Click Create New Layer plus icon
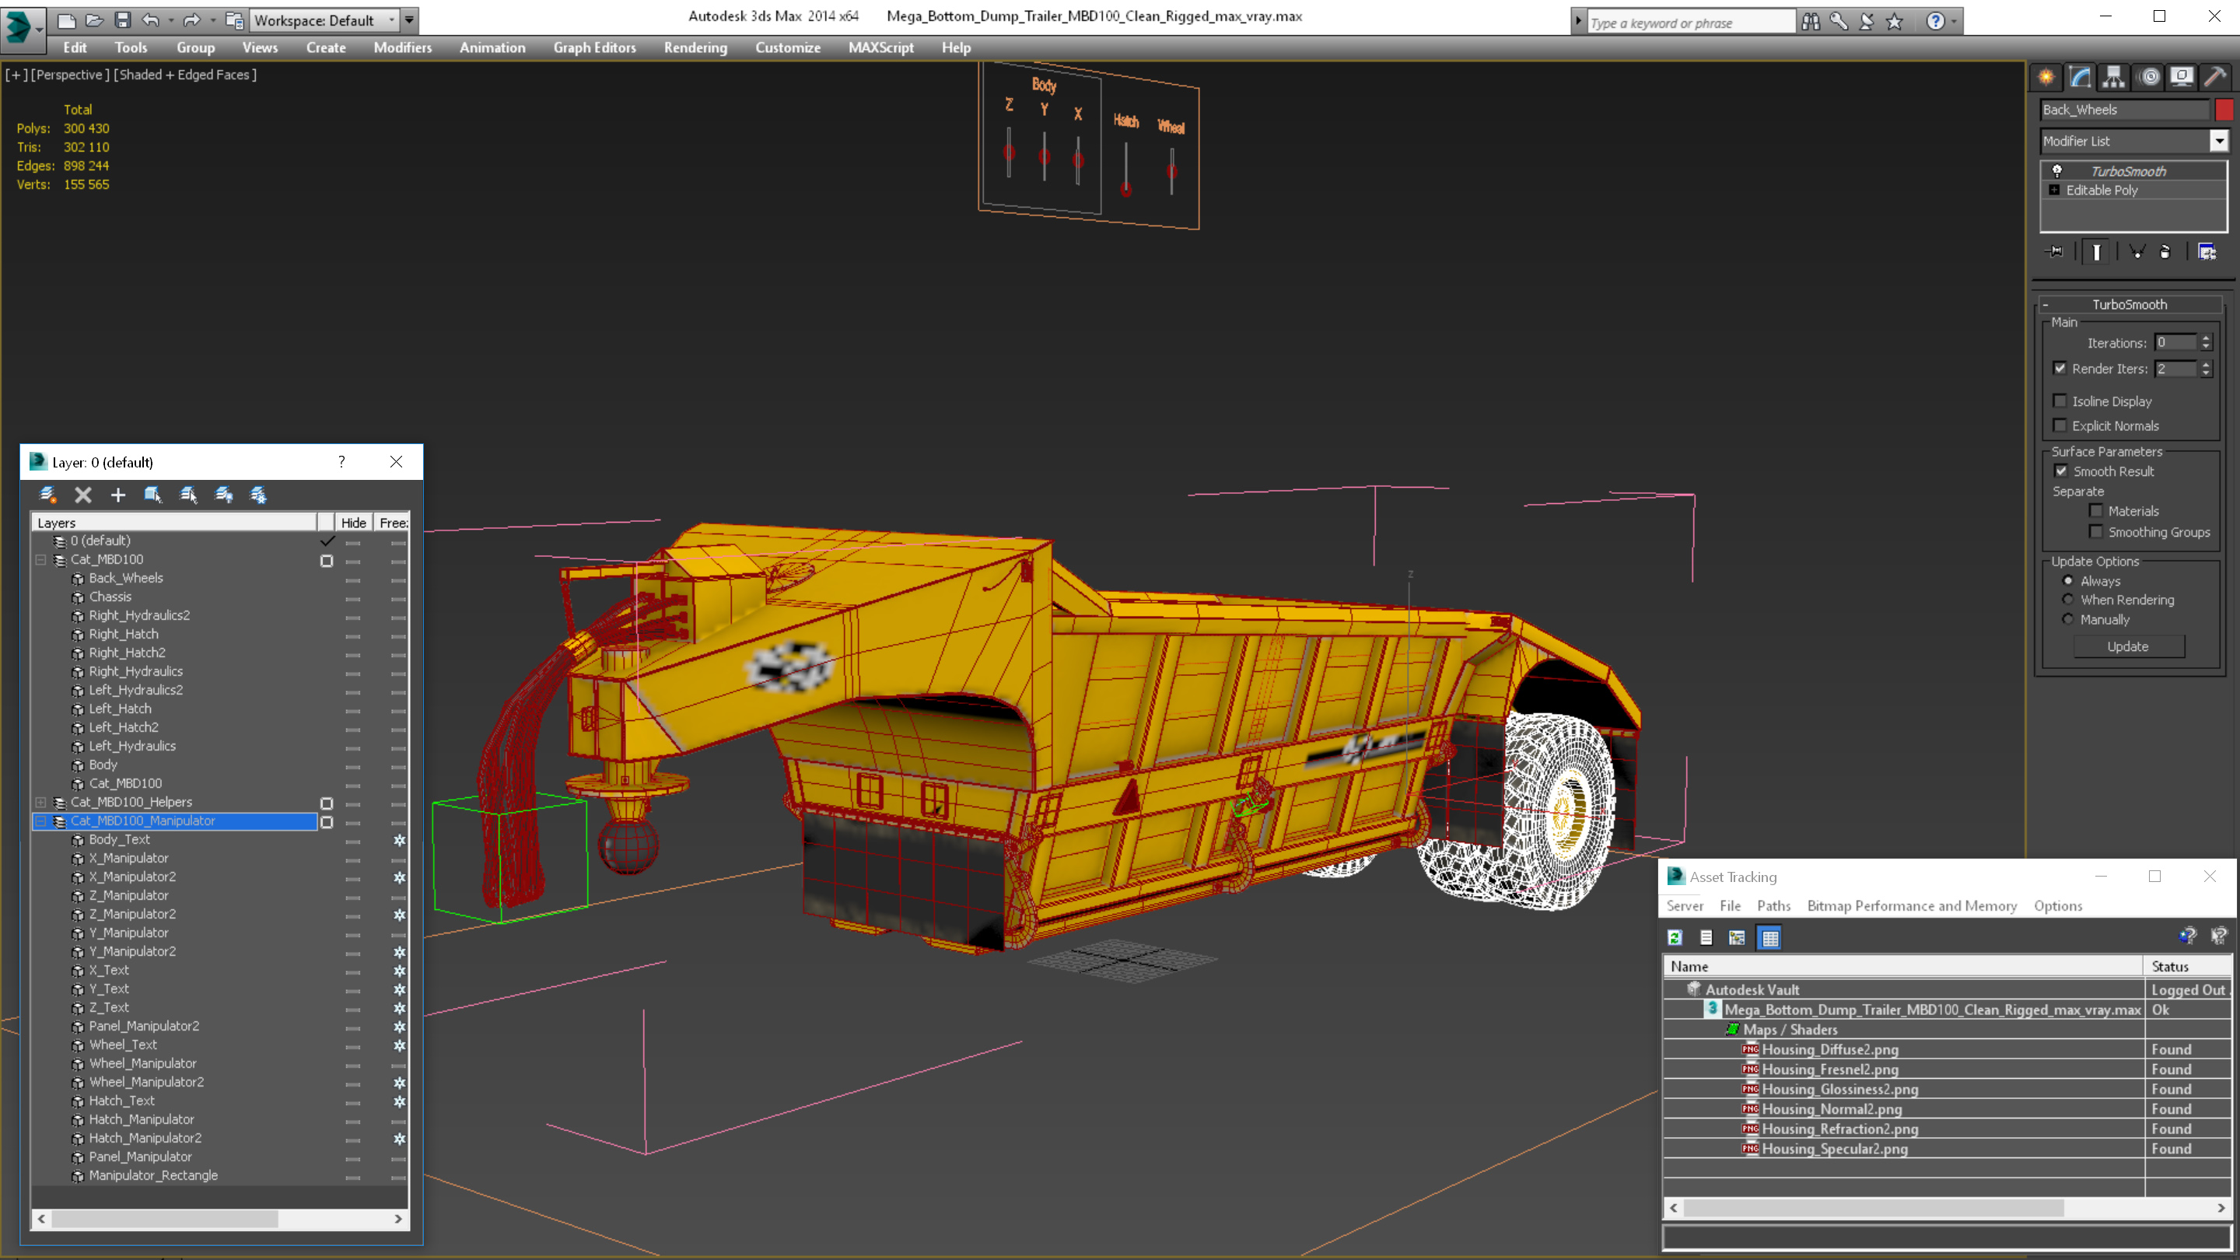 (118, 495)
